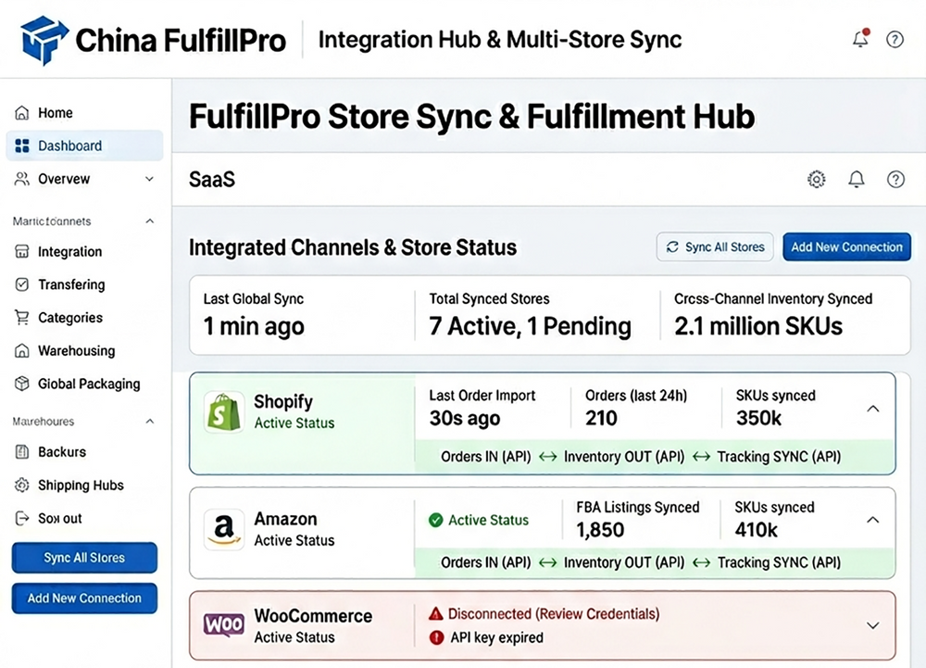Expand the Overvew sidebar dropdown chevron

pos(149,179)
